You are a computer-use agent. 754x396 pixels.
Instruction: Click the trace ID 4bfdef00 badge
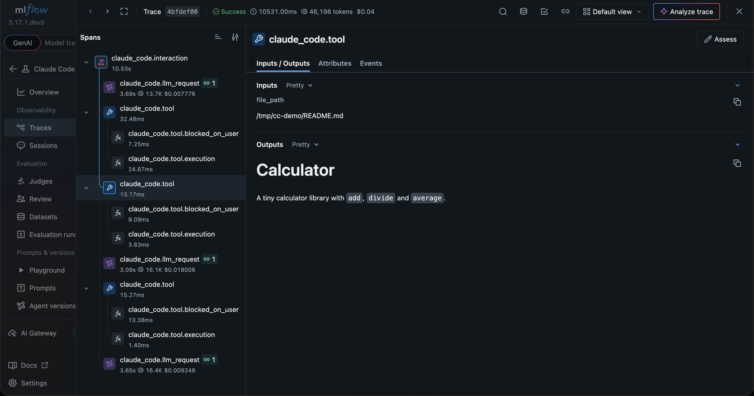182,12
